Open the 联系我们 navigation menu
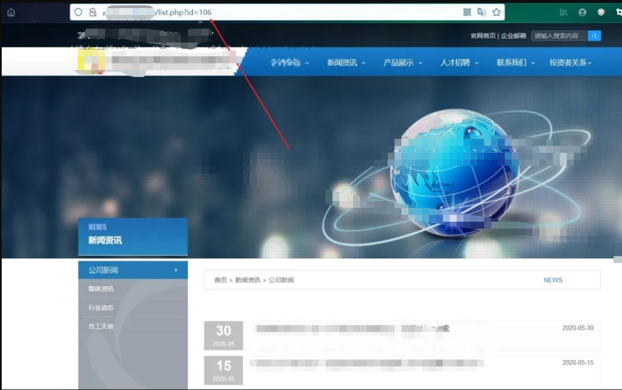622x390 pixels. click(515, 63)
